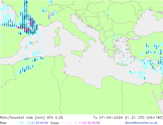Click the snow legend value 30
The height and width of the screenshot is (125, 163).
[89, 123]
